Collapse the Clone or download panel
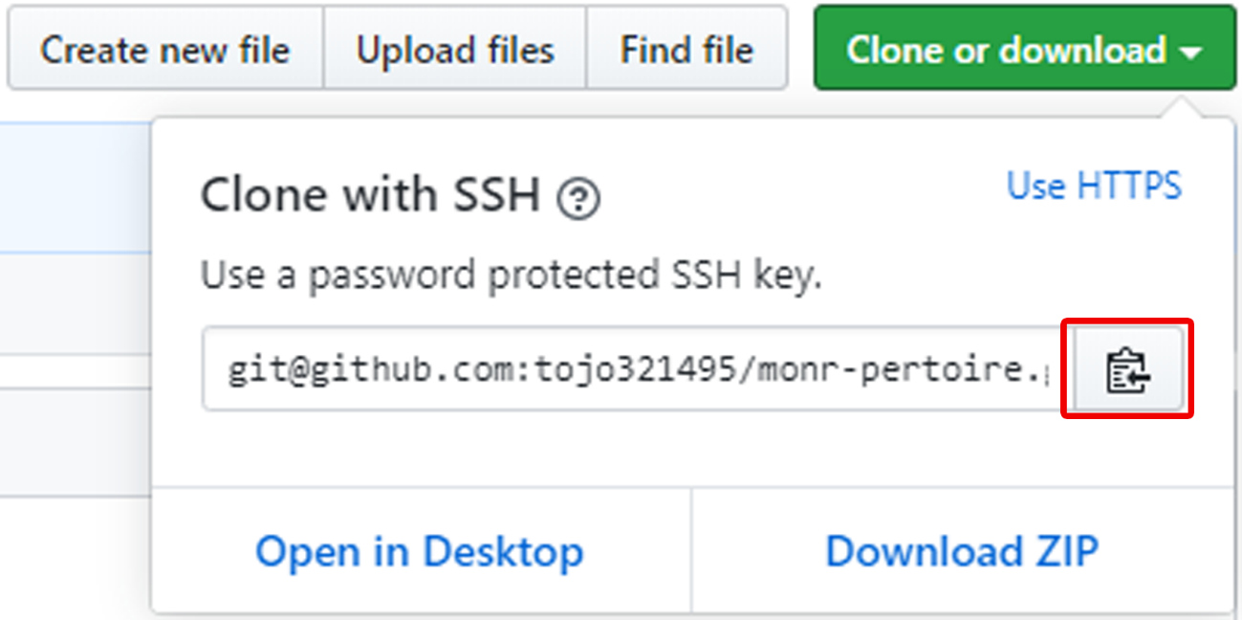1242x620 pixels. [x=1024, y=49]
